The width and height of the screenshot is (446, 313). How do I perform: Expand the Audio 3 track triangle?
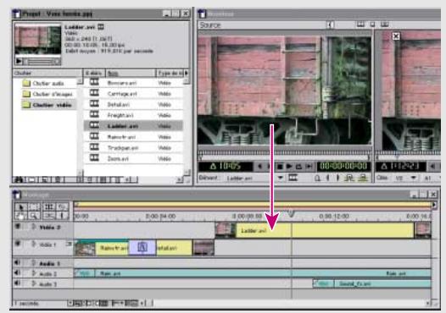coord(34,283)
